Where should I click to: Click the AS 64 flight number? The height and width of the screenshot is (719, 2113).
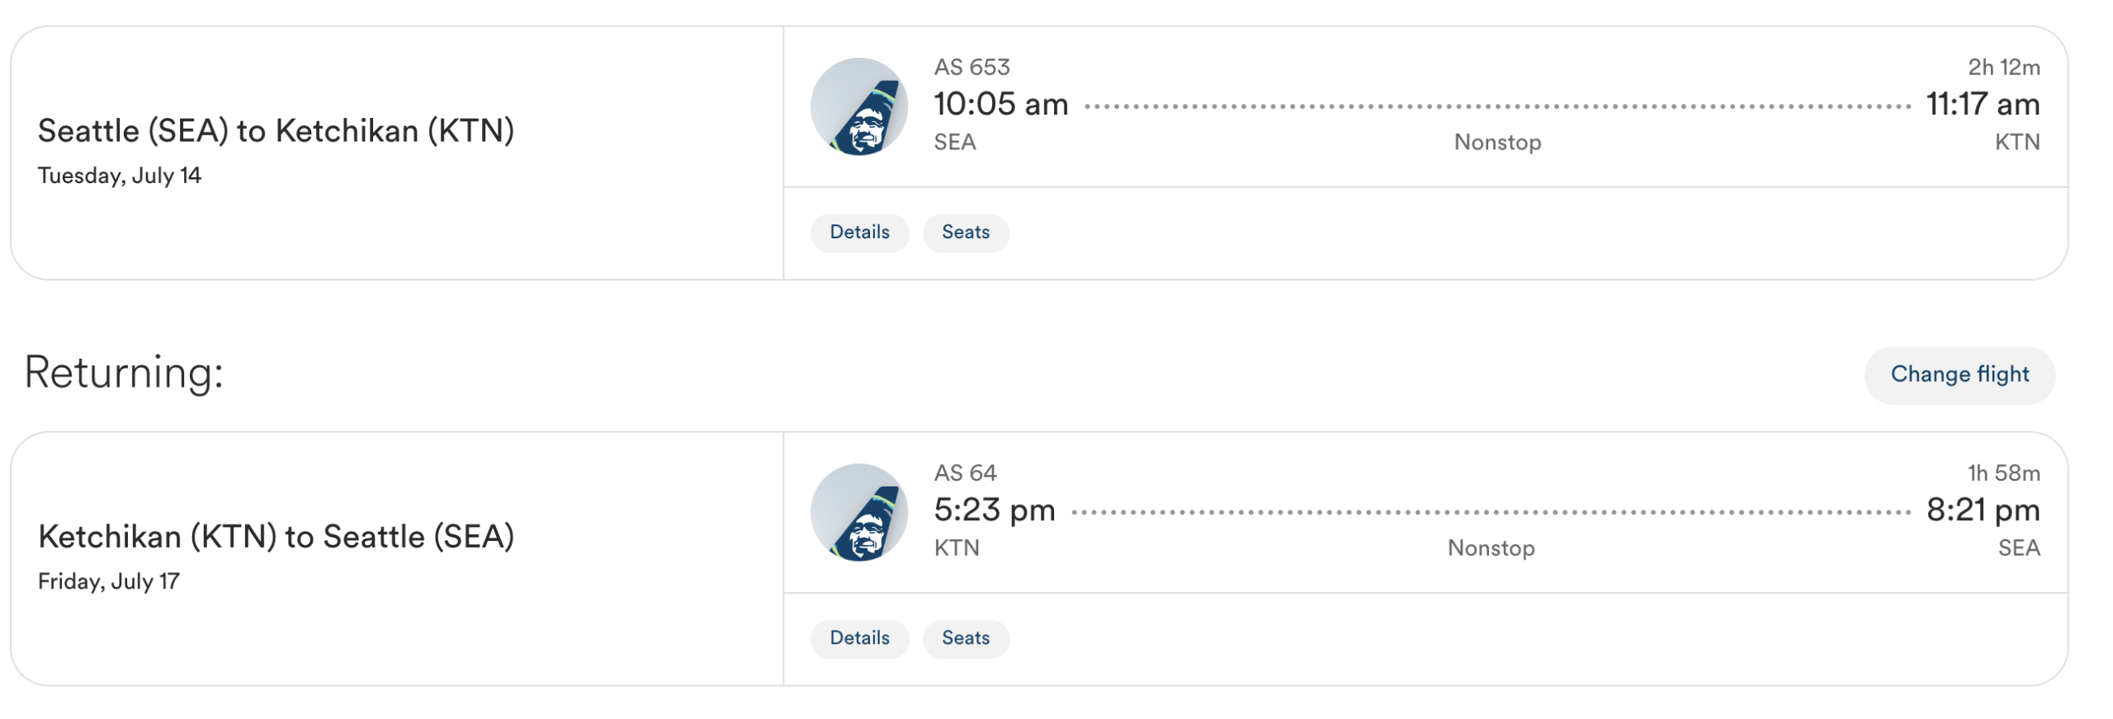[965, 472]
